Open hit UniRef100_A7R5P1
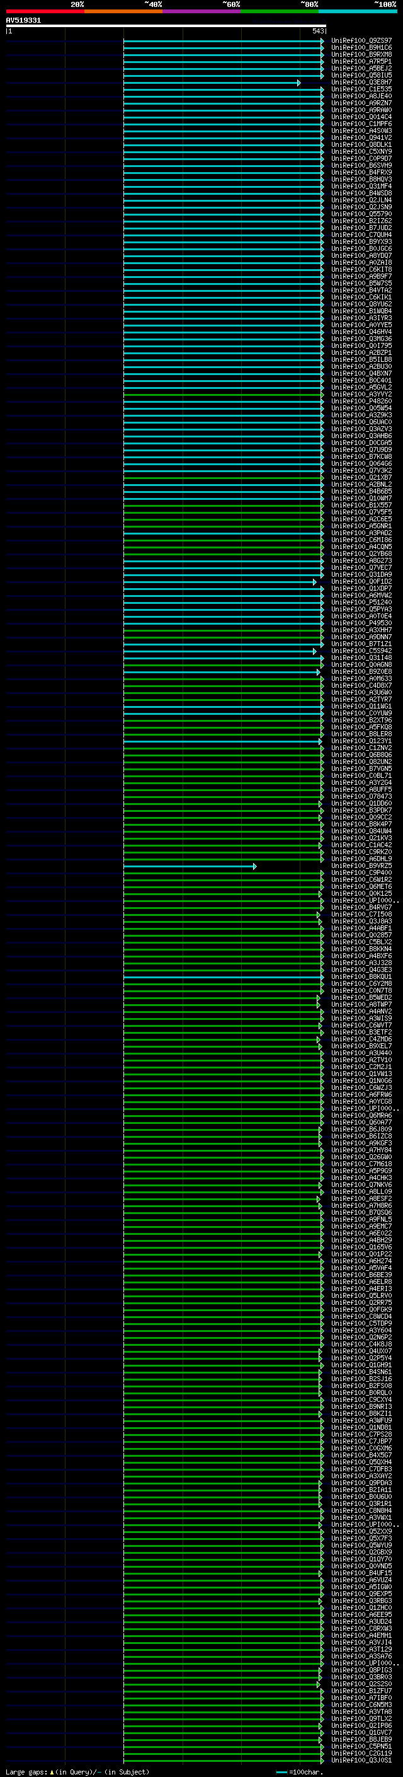 (x=361, y=62)
